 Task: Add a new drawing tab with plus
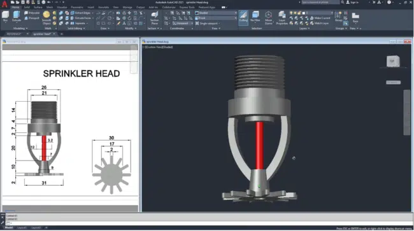[x=62, y=34]
